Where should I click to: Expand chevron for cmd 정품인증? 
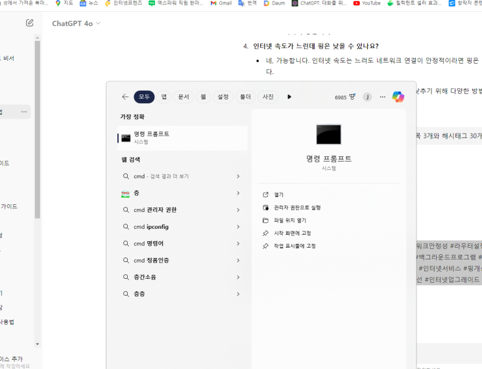[238, 261]
